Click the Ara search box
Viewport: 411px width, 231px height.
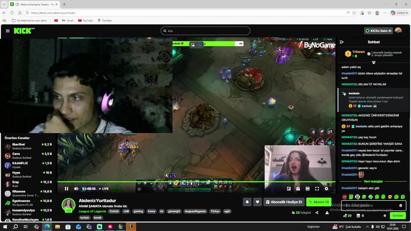click(x=205, y=31)
